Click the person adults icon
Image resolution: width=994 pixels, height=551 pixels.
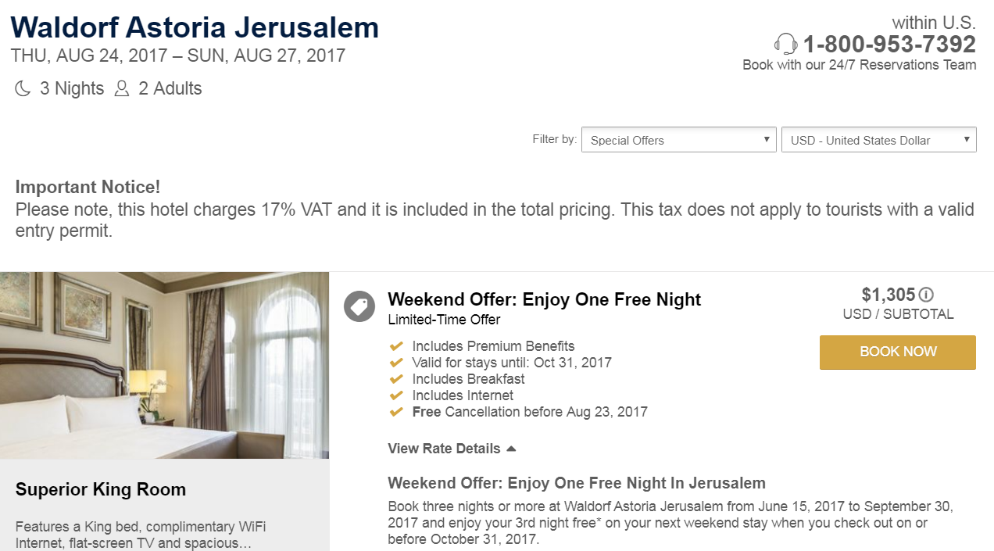coord(121,89)
